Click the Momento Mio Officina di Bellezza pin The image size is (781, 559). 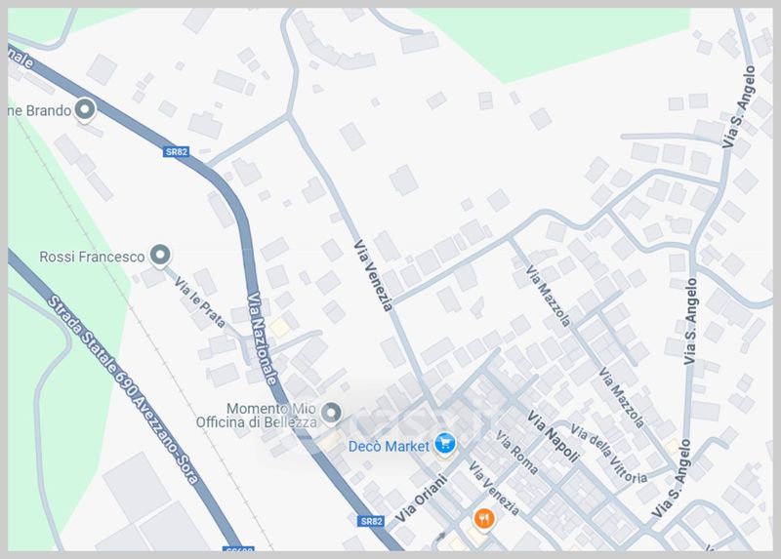(331, 414)
